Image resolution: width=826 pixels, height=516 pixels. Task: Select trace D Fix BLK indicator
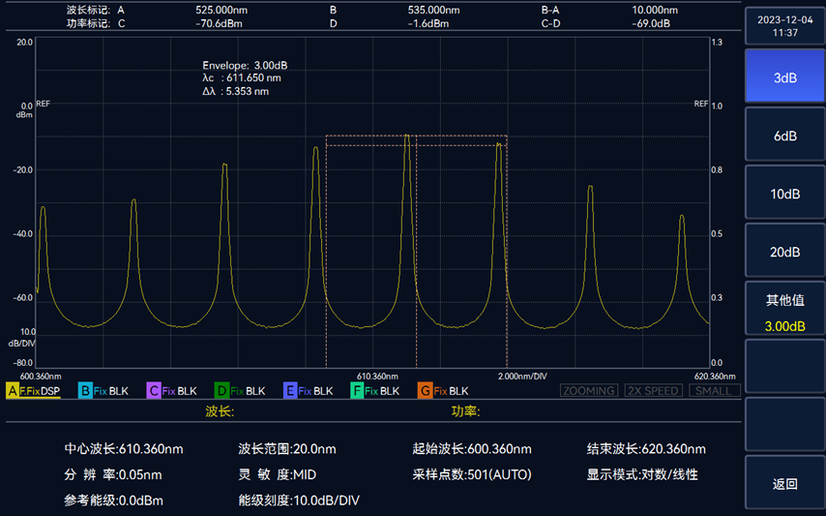point(240,391)
